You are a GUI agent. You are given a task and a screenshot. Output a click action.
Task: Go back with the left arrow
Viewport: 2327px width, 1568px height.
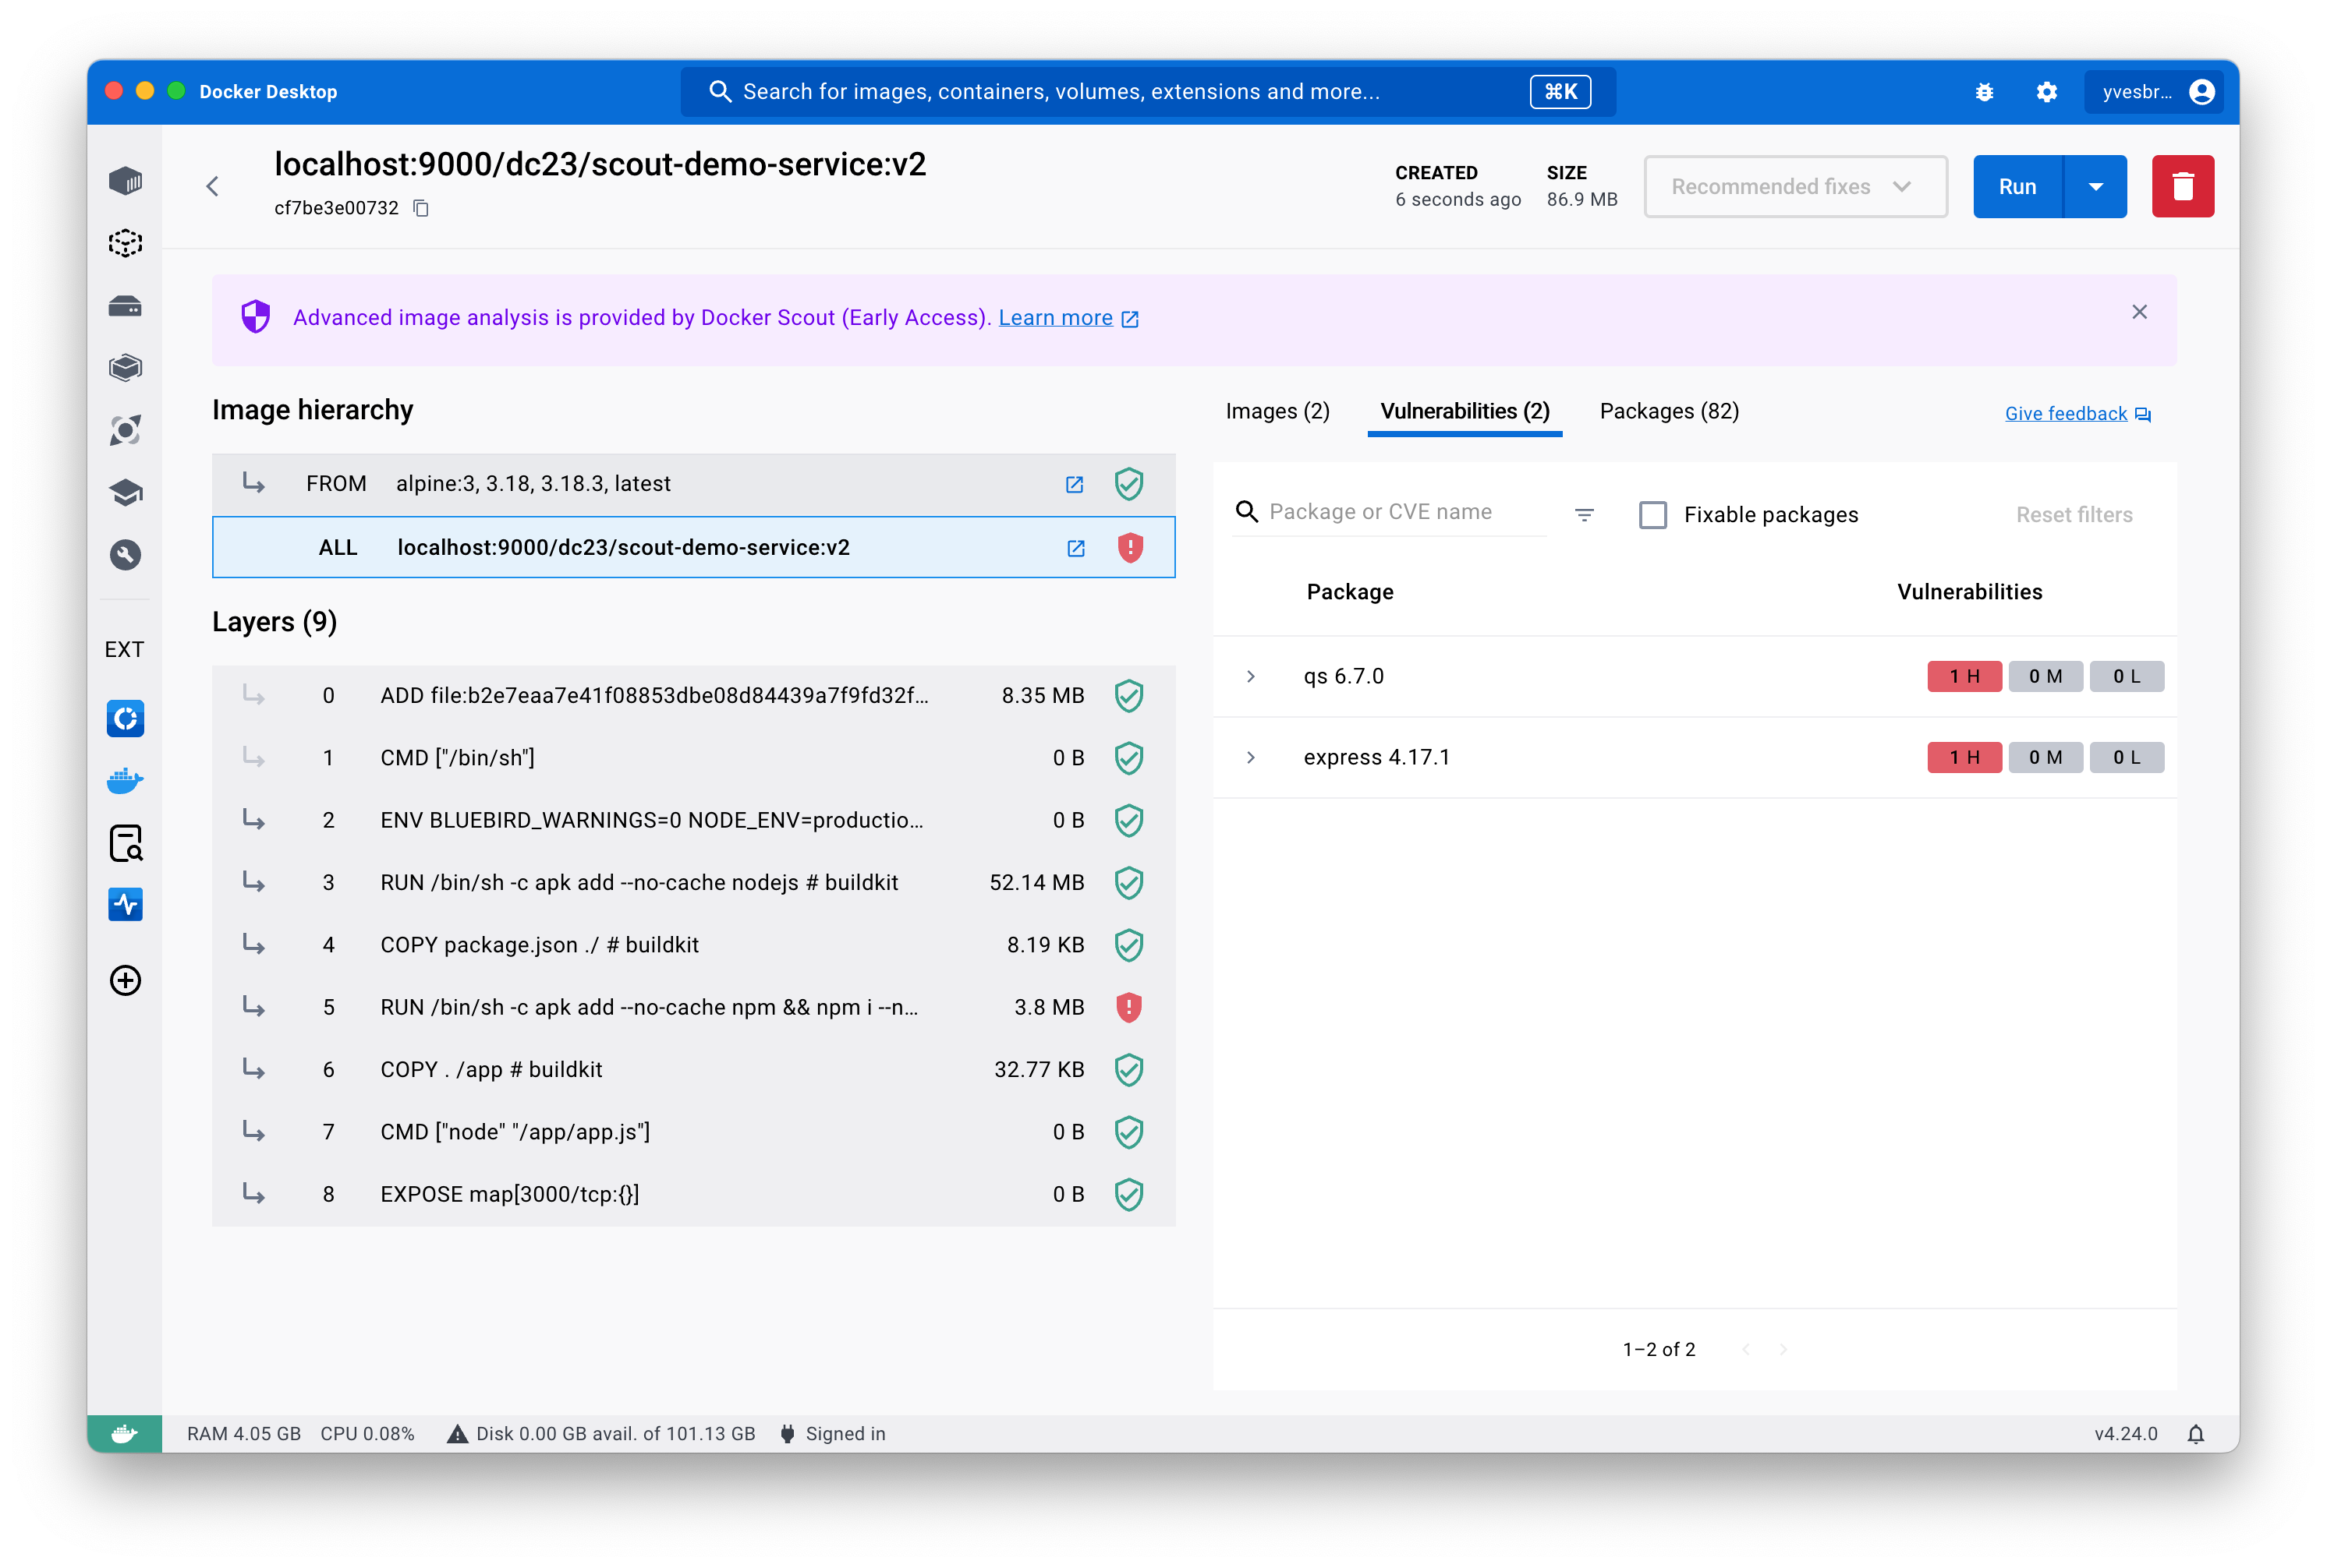[x=212, y=186]
